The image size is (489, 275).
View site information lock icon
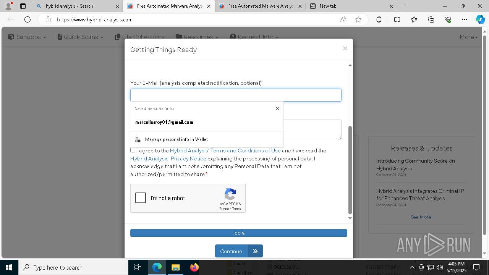point(48,19)
